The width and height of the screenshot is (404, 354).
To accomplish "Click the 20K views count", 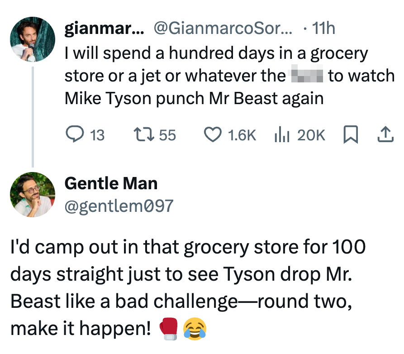I will [311, 135].
